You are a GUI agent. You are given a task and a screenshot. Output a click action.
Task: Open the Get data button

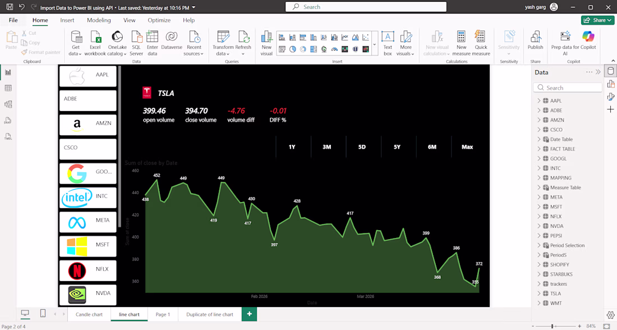(x=76, y=43)
